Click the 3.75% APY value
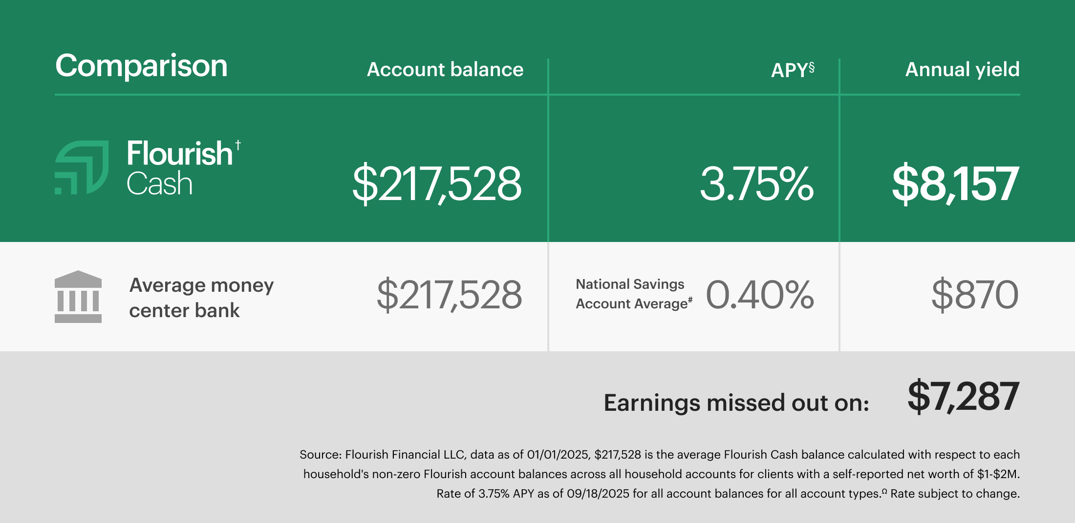1075x523 pixels. (756, 183)
